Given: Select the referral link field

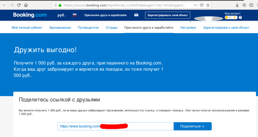Looking at the screenshot, I should coord(115,126).
